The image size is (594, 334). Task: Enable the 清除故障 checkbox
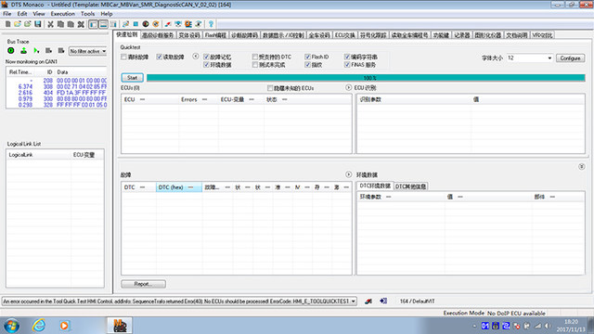click(x=123, y=57)
